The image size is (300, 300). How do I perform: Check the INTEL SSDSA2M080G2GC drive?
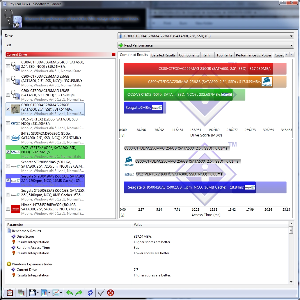8,138
